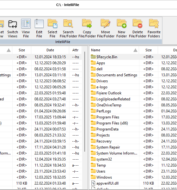Viewport: 177px width, 190px height.
Task: Sort left pane by Attr column
Action: click(75, 50)
